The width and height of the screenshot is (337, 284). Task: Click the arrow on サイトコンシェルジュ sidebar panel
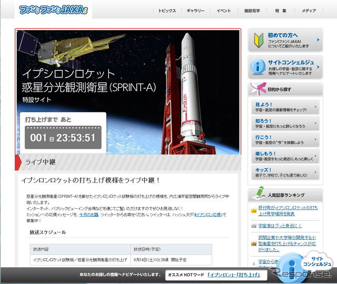point(318,67)
